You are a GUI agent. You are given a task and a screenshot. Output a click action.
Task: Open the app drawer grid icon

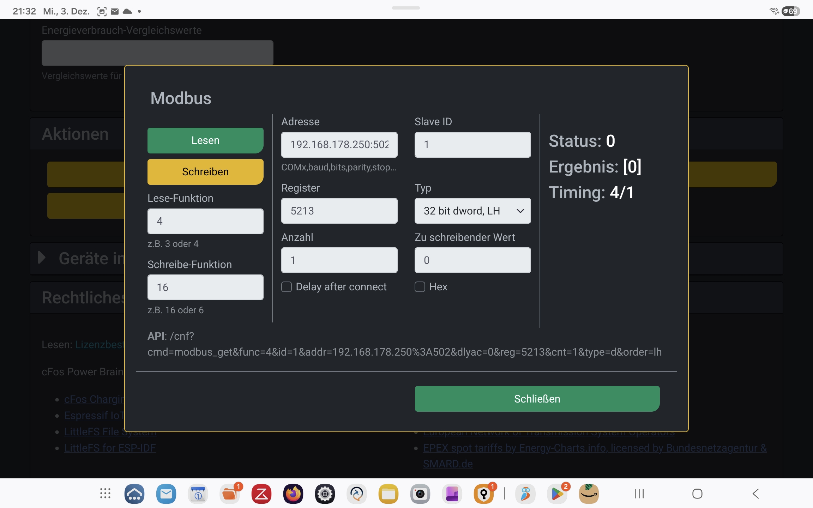[x=105, y=494]
